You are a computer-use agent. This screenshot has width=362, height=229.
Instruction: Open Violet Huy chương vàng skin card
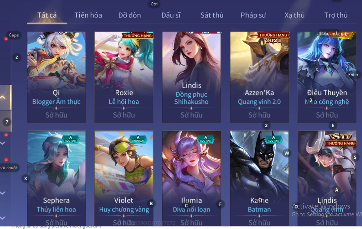point(124,178)
